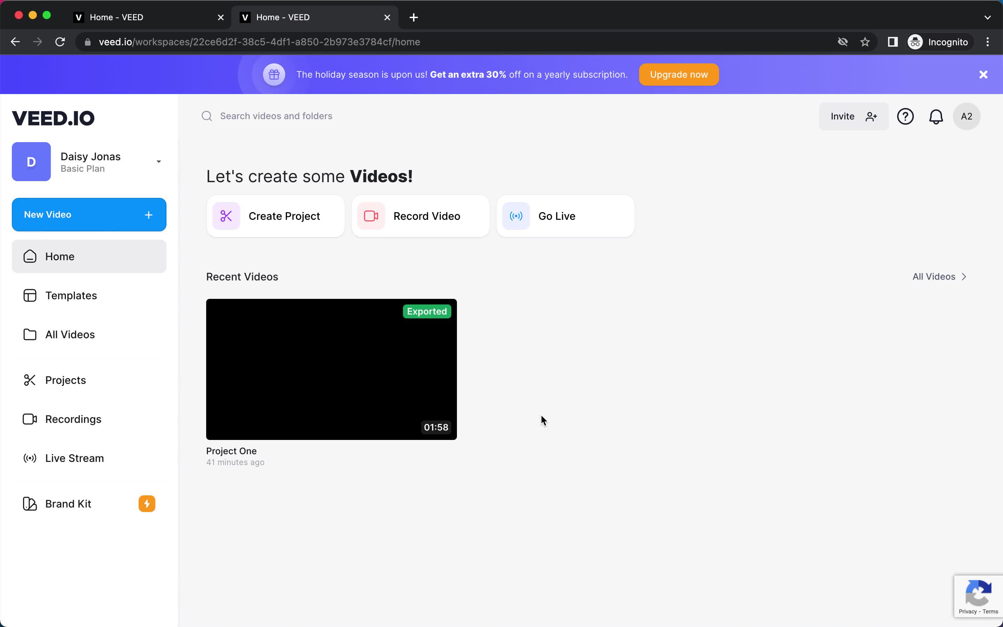Click the Project One video thumbnail
This screenshot has height=627, width=1003.
point(332,369)
